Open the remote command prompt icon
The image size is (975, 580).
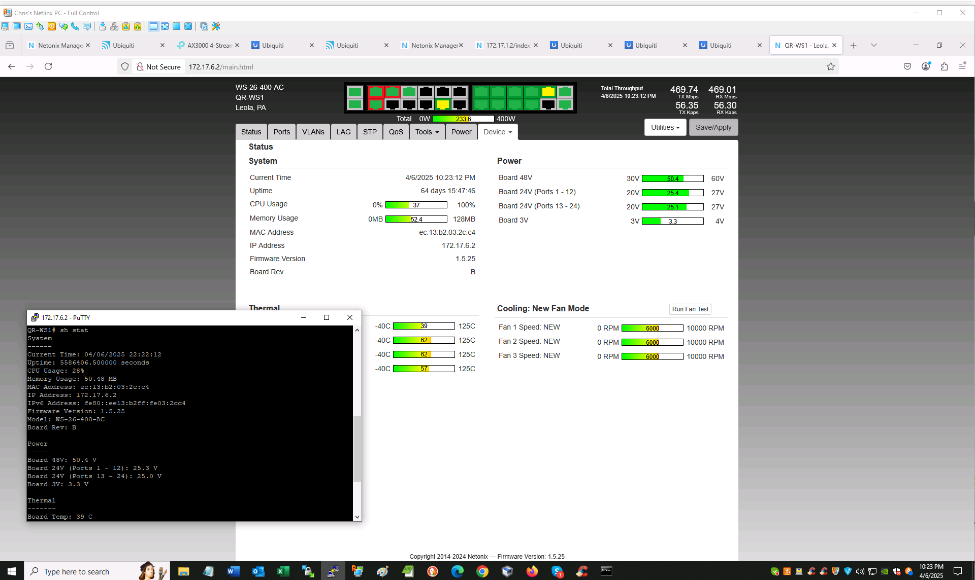[28, 26]
